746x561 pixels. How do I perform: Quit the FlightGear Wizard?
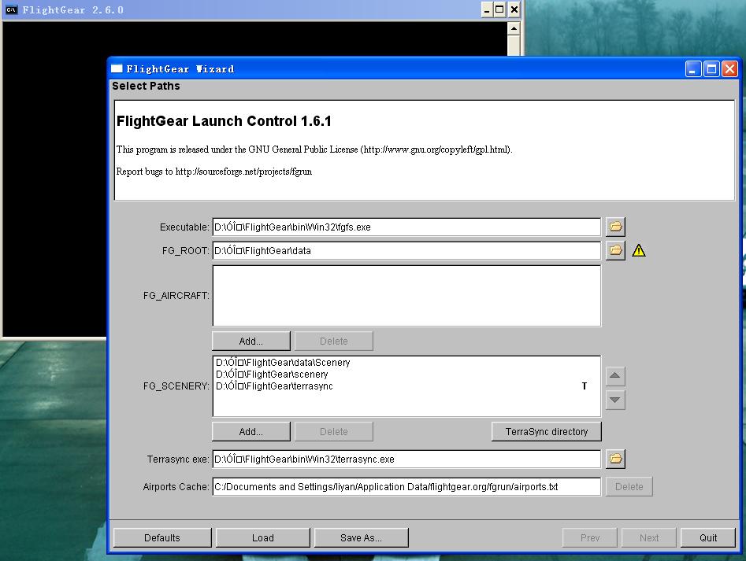coord(708,537)
